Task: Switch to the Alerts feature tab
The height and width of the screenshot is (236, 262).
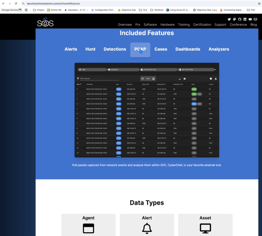Action: 71,49
